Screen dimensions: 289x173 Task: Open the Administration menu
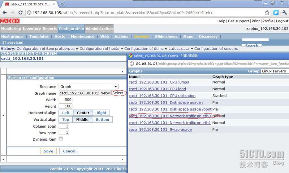[99, 29]
